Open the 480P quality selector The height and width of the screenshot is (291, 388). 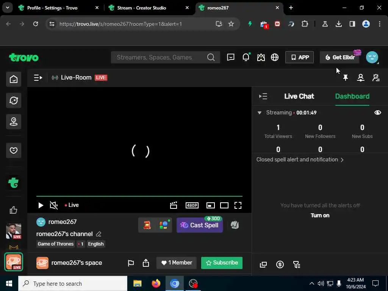(x=192, y=205)
